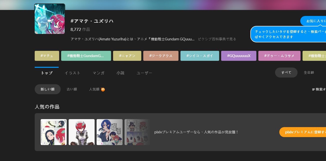Click the アマテ・ユズリハ(Amate Yuzuriha) description text
The height and width of the screenshot is (161, 326).
pos(133,39)
